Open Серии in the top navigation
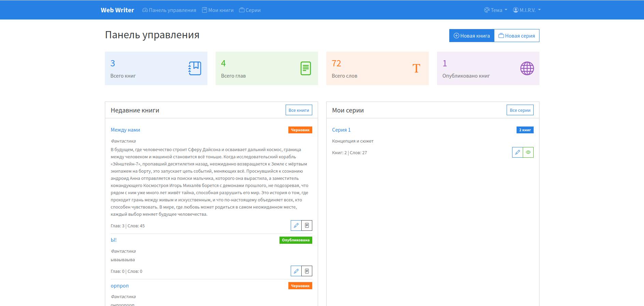Image resolution: width=644 pixels, height=306 pixels. coord(250,10)
